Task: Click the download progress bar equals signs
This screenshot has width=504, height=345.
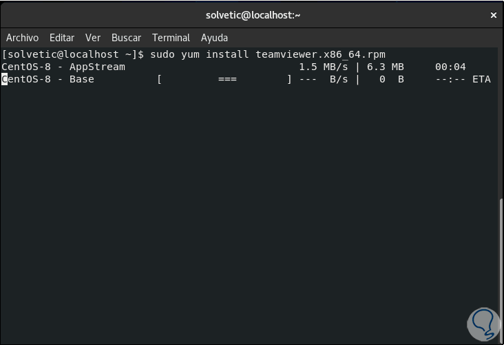Action: click(x=227, y=79)
